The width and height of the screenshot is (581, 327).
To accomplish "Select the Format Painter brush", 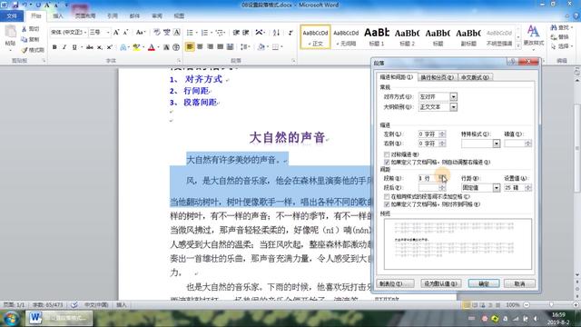I will [x=25, y=50].
